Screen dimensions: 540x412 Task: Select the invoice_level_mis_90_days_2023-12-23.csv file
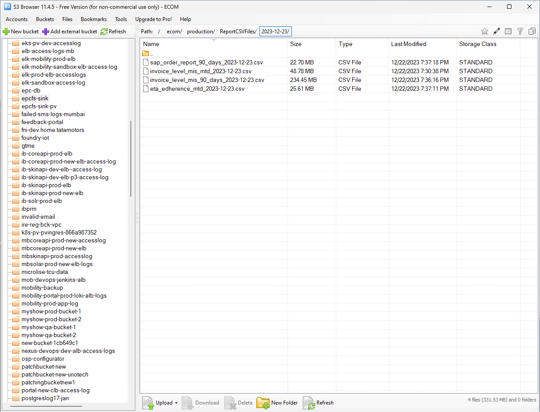coord(207,80)
